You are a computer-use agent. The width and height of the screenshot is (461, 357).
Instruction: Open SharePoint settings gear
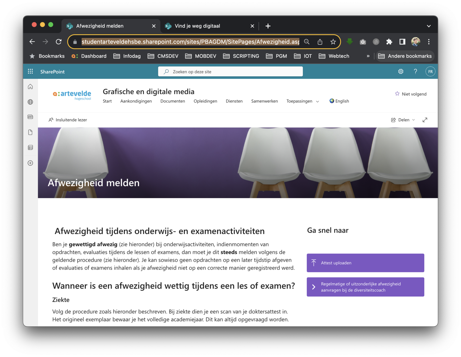[x=401, y=71]
